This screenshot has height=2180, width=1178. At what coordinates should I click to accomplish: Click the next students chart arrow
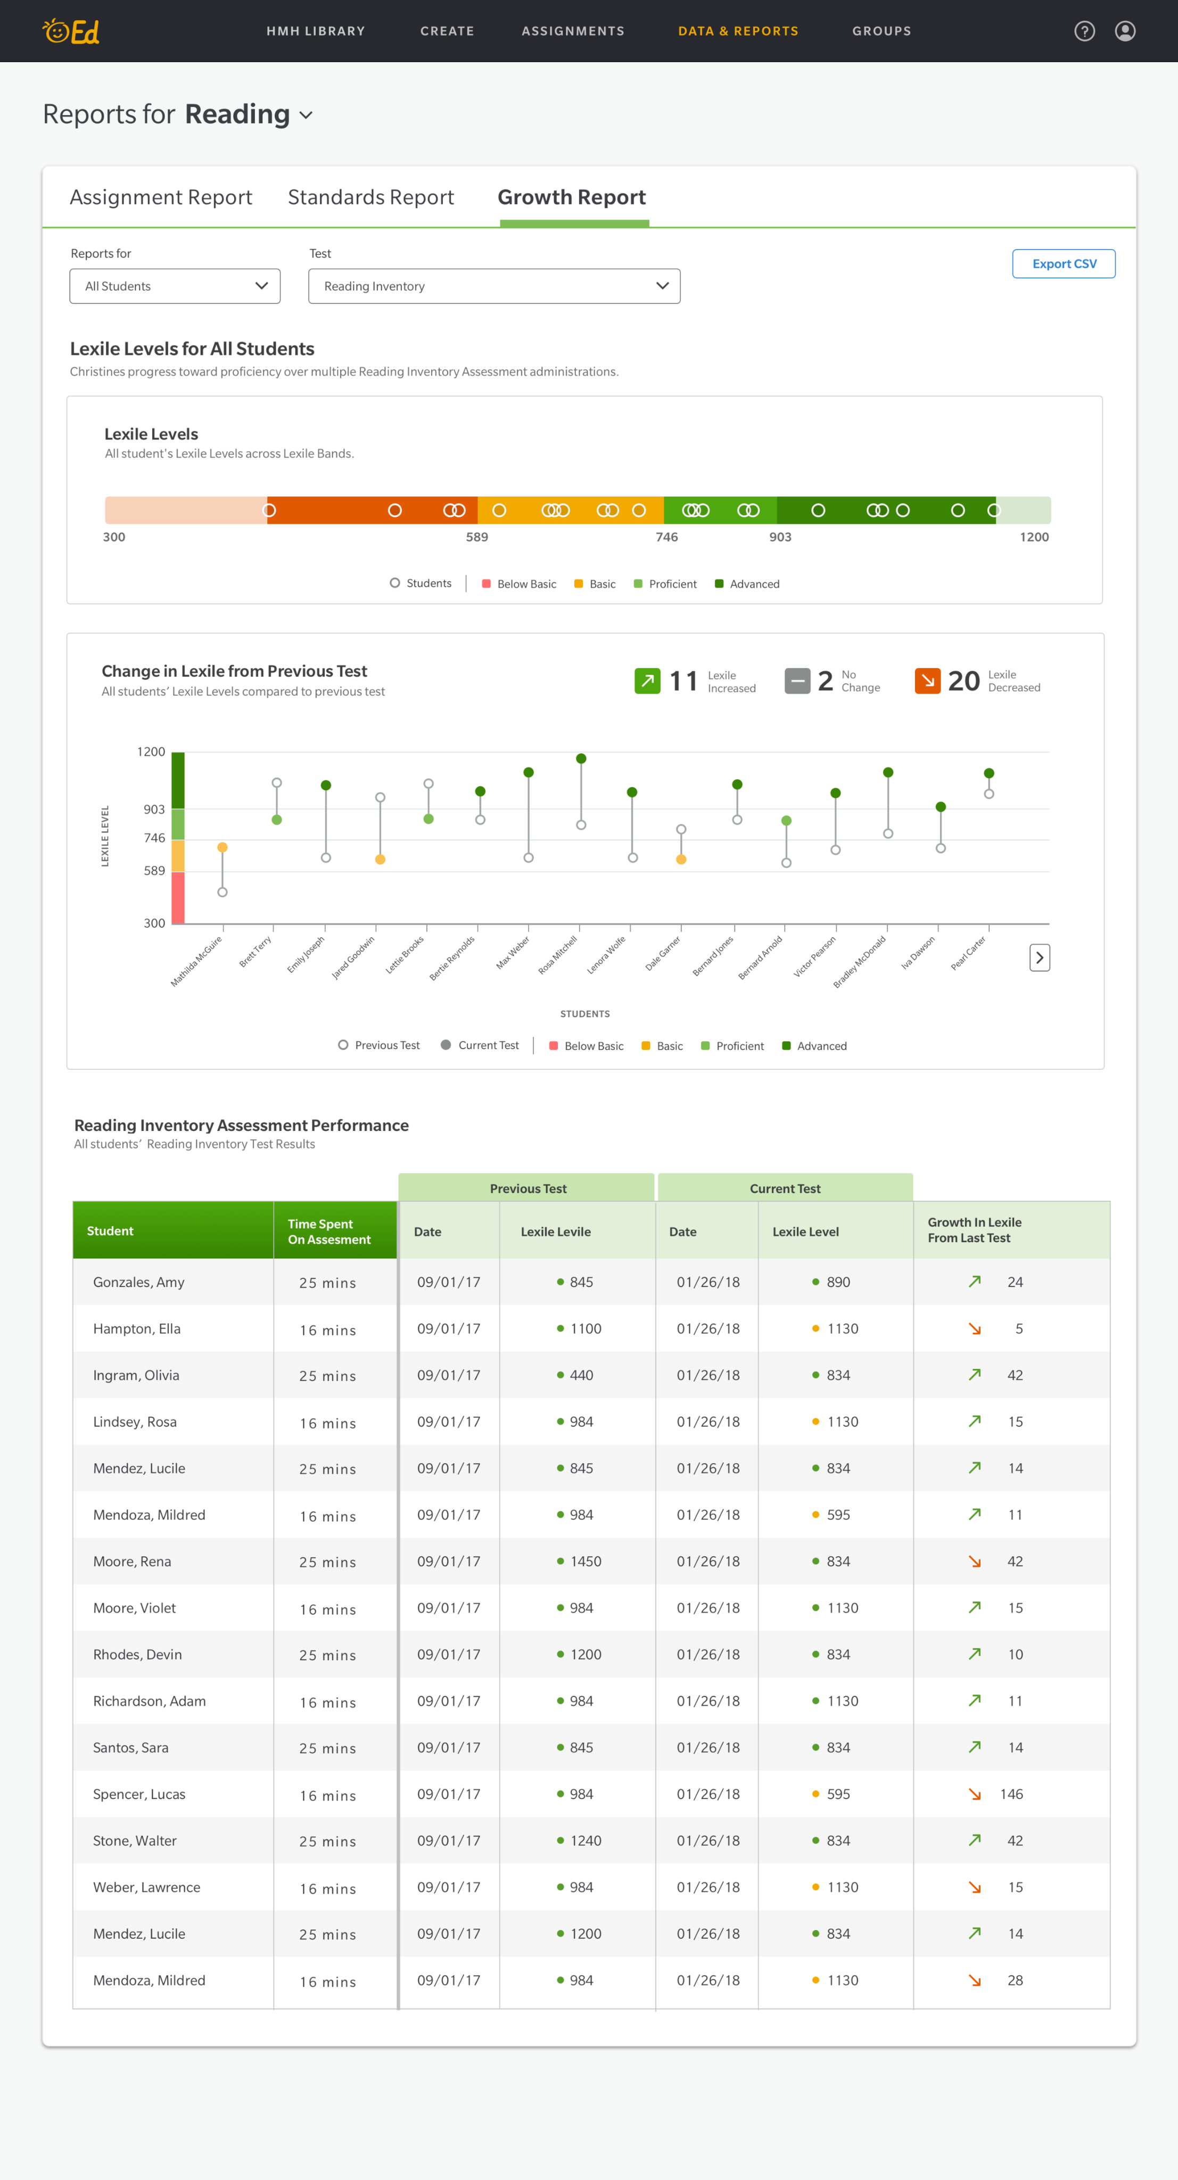(x=1039, y=957)
